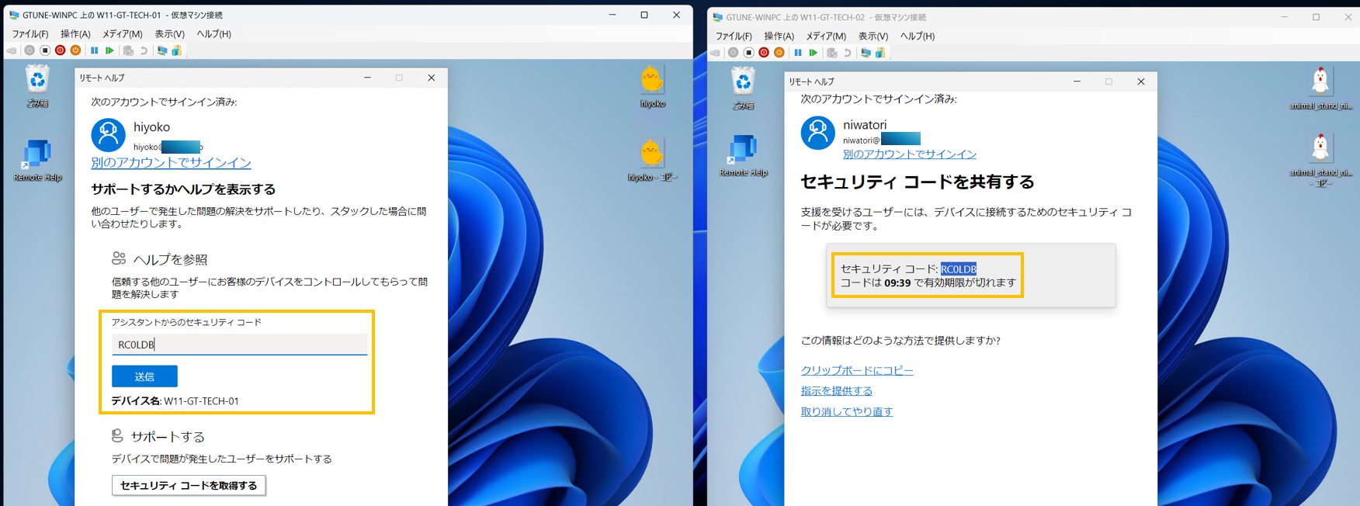This screenshot has width=1360, height=506.
Task: Click 別のアカウントでサインイン link under niwatori
Action: (909, 154)
